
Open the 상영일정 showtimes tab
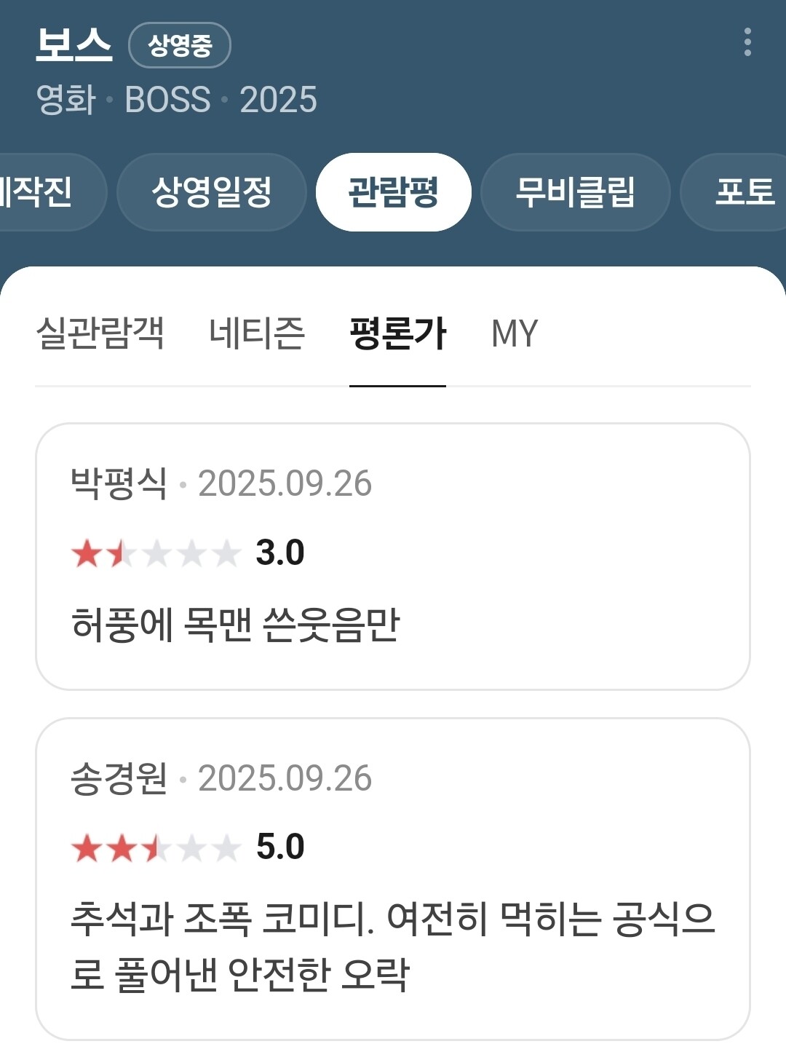tap(211, 192)
